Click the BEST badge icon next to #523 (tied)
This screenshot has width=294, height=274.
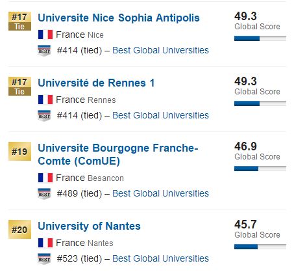[44, 259]
